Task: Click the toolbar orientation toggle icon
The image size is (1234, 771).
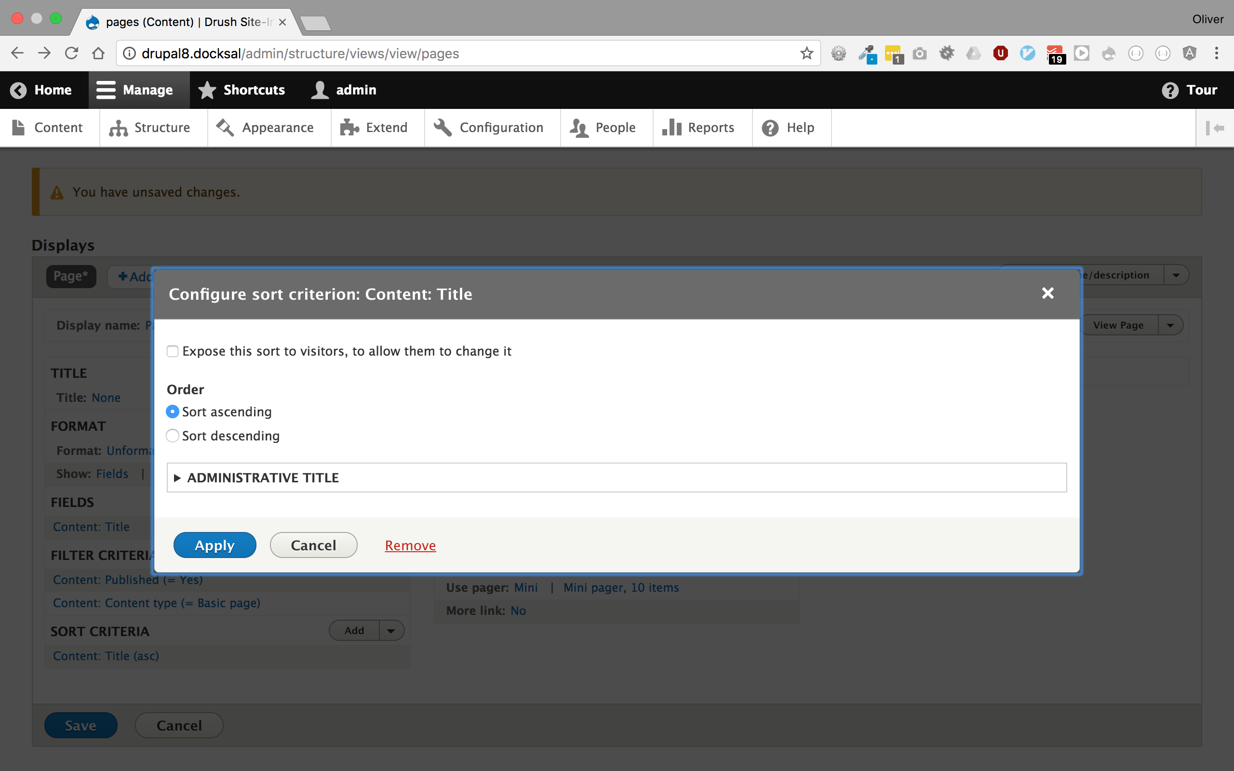Action: [x=1215, y=128]
